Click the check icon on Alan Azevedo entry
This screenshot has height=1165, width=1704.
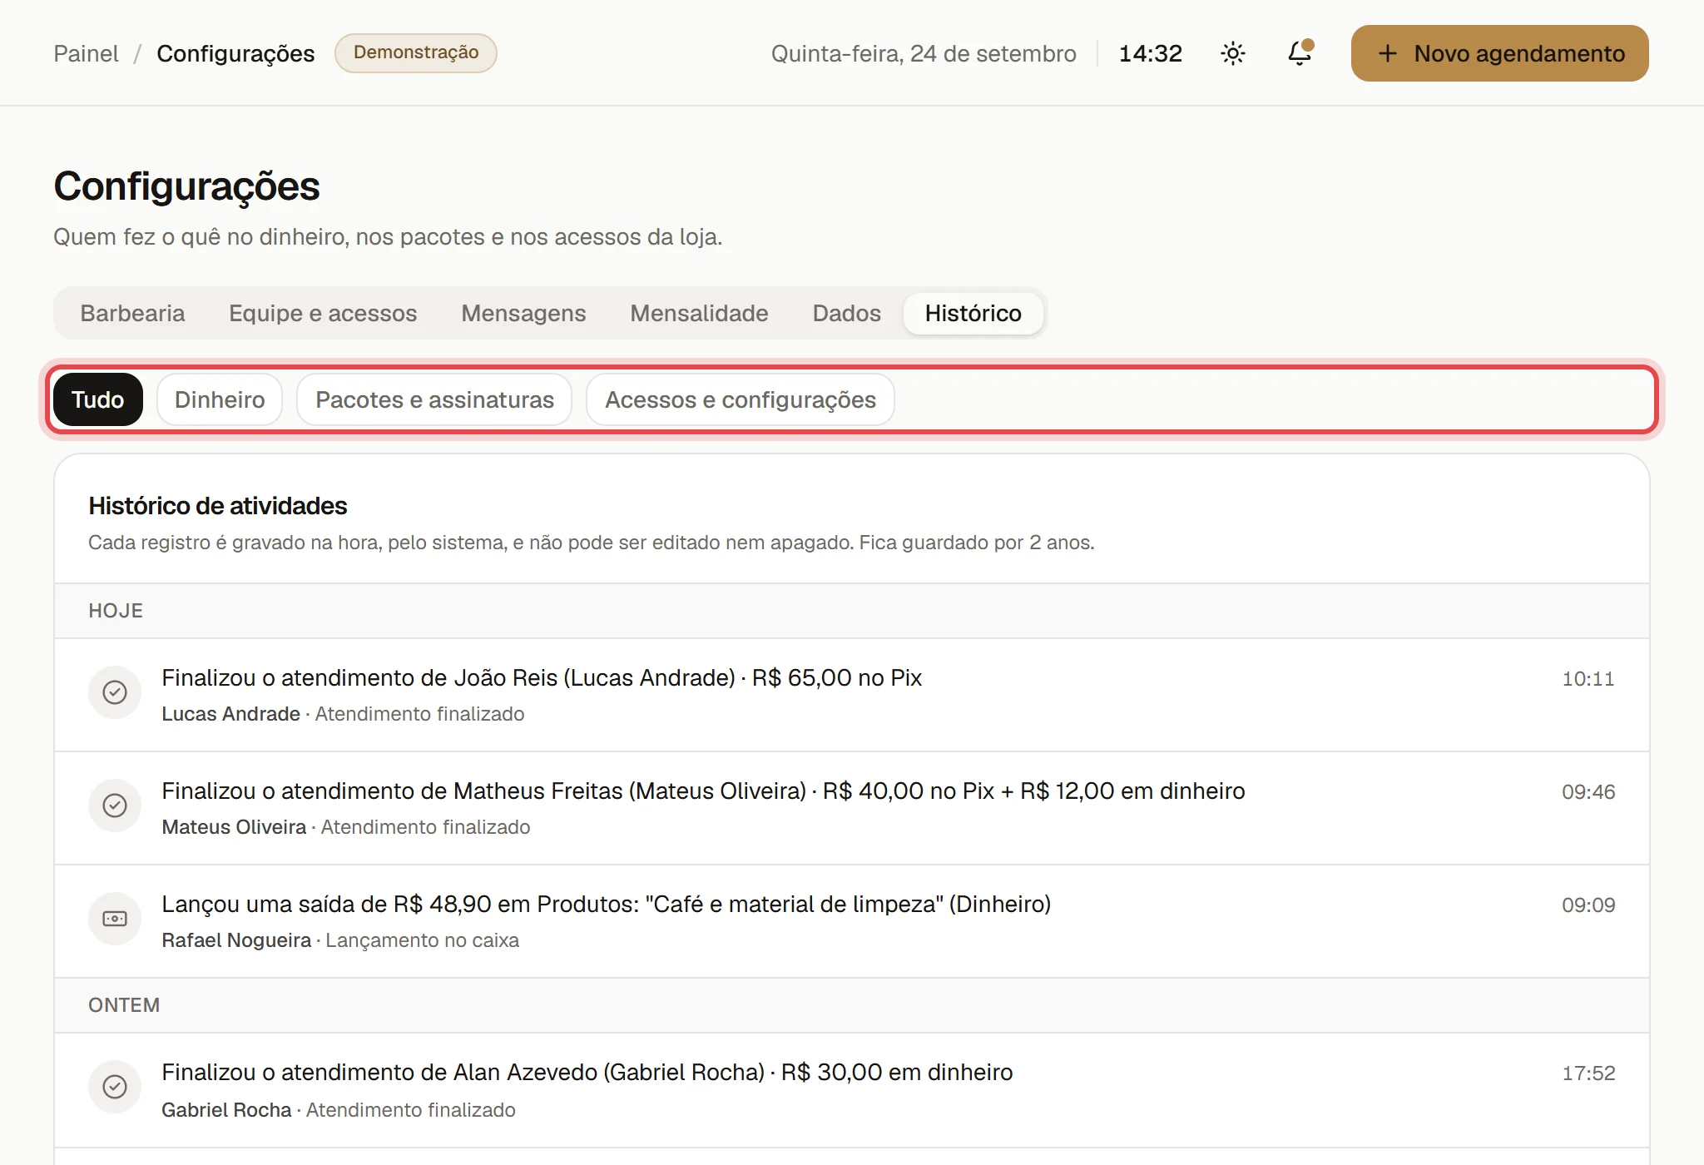[115, 1087]
